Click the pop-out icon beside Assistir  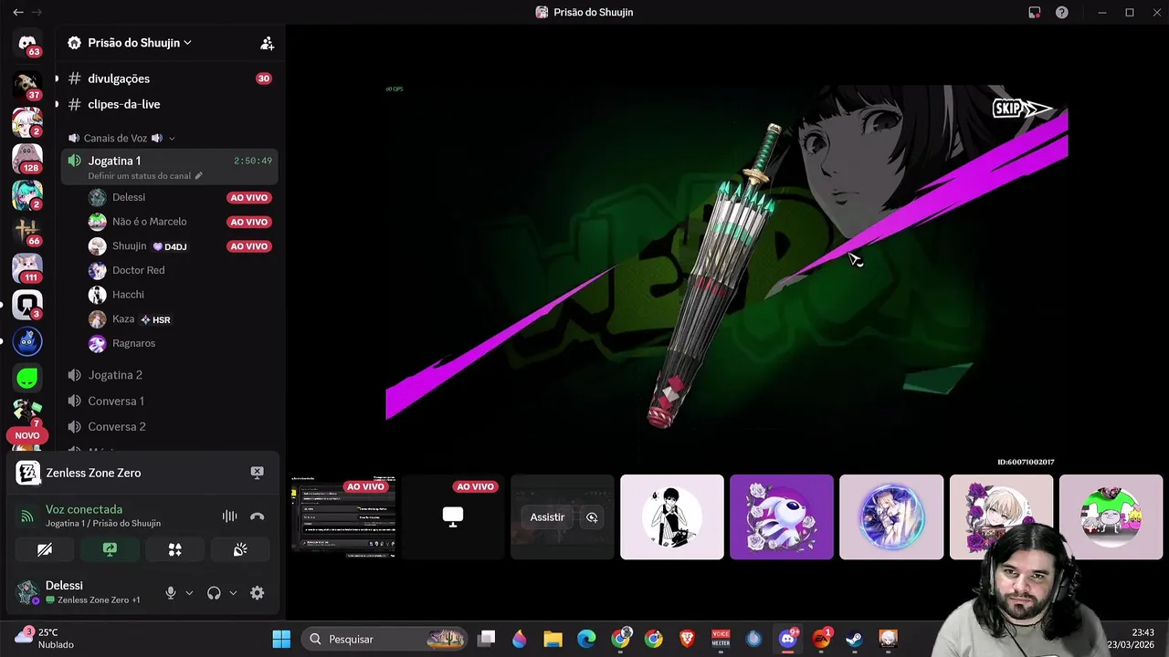(x=592, y=517)
